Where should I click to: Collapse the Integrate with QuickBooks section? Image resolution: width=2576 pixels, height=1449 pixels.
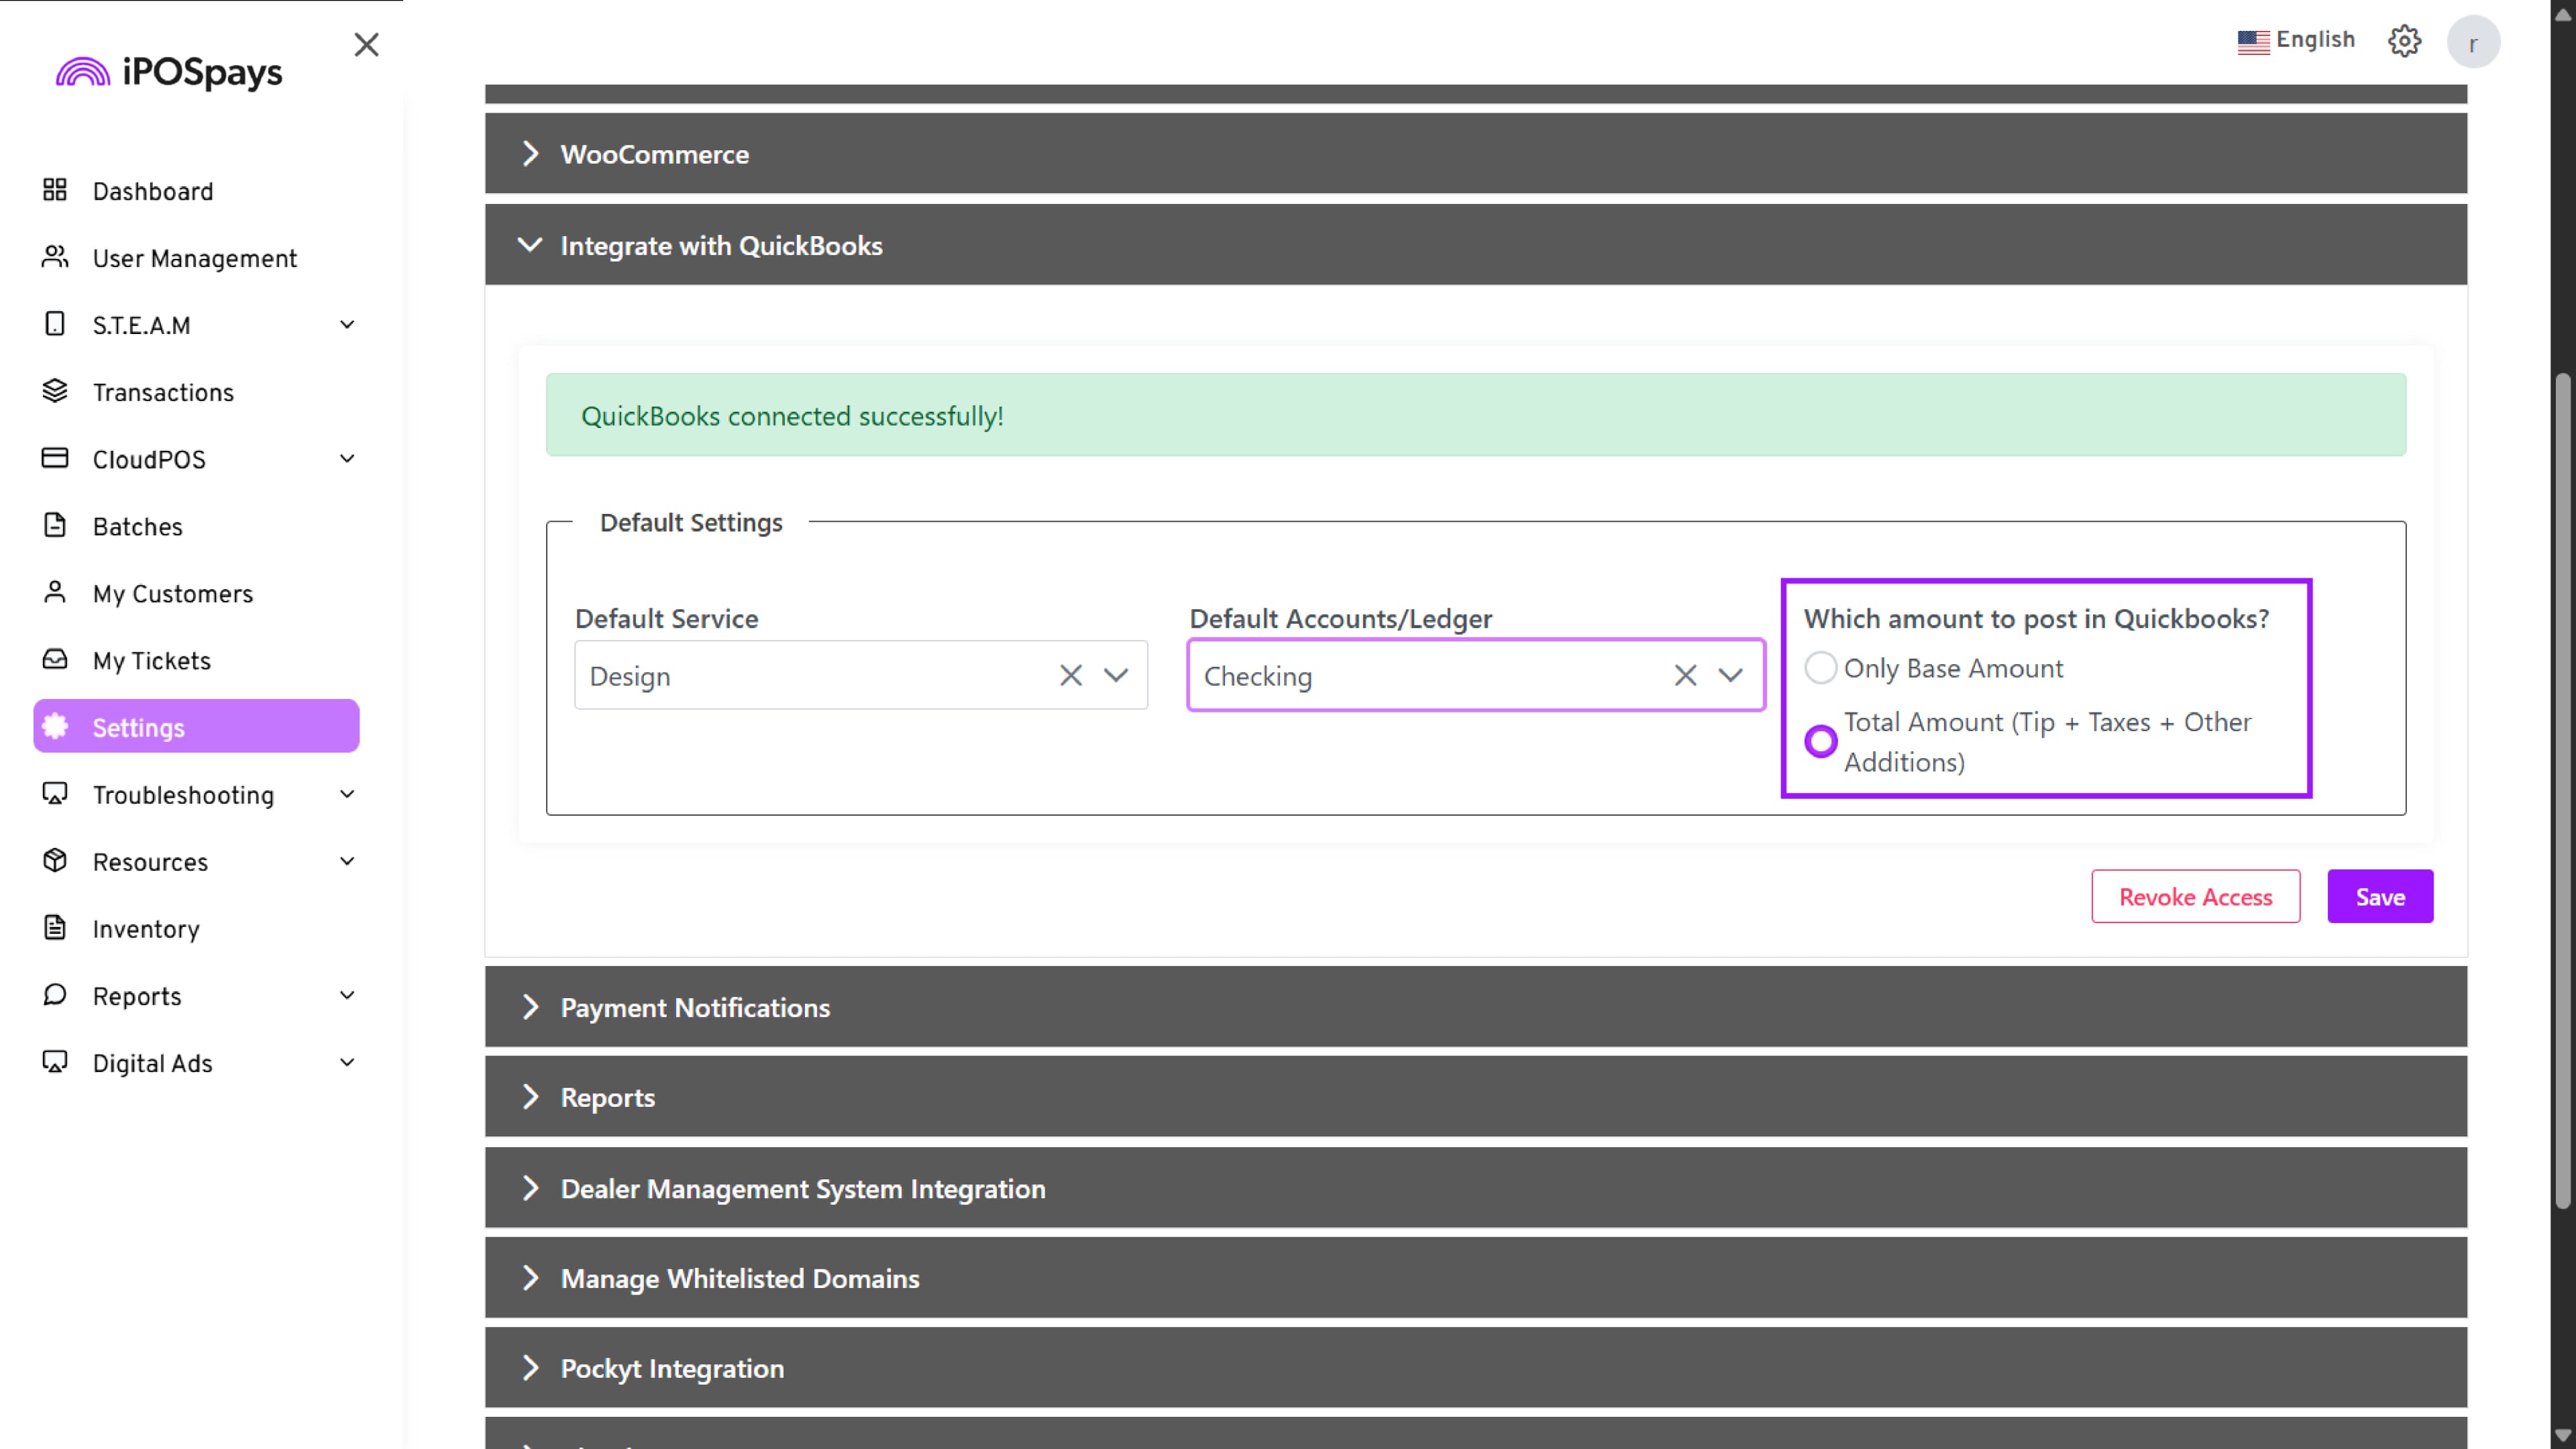coord(720,245)
